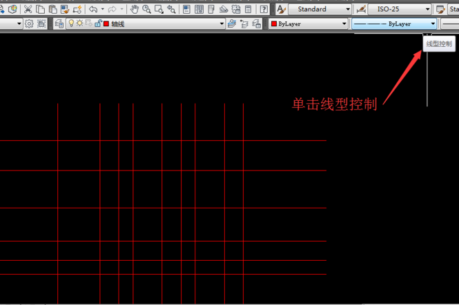The height and width of the screenshot is (305, 459).
Task: Click the Copy icon in toolbar
Action: (x=41, y=10)
